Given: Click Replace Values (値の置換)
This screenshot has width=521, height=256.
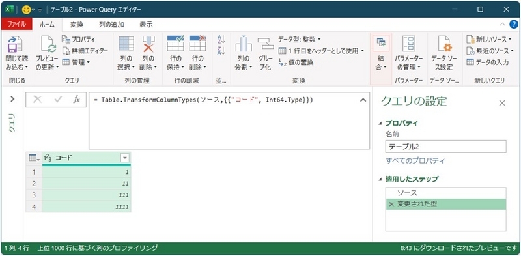Looking at the screenshot, I should (x=296, y=62).
